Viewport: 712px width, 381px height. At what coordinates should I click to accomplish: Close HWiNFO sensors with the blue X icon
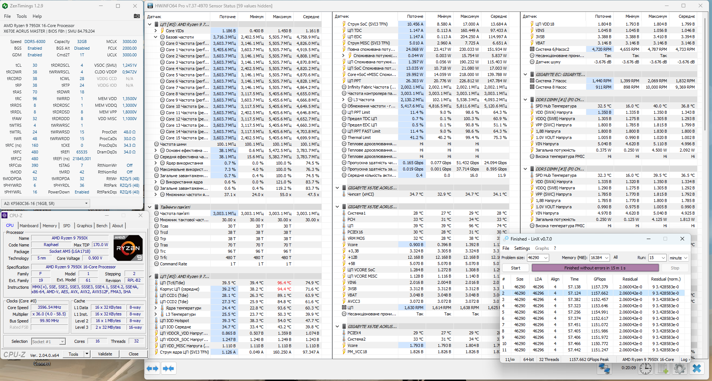[x=697, y=368]
